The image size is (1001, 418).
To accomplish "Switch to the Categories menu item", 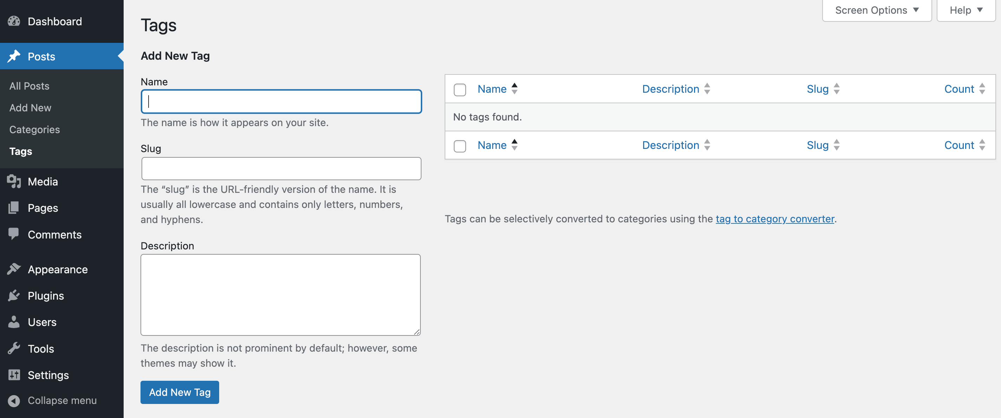I will pos(34,129).
